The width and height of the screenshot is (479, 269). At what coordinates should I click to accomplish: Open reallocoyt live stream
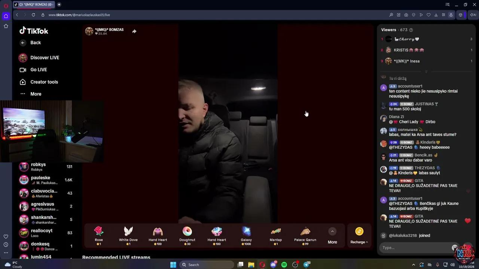tap(46, 233)
